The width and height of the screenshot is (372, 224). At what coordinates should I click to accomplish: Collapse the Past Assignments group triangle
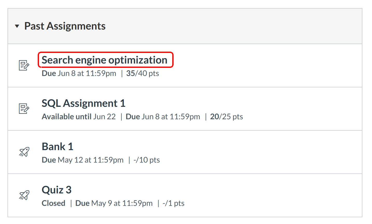tap(17, 26)
